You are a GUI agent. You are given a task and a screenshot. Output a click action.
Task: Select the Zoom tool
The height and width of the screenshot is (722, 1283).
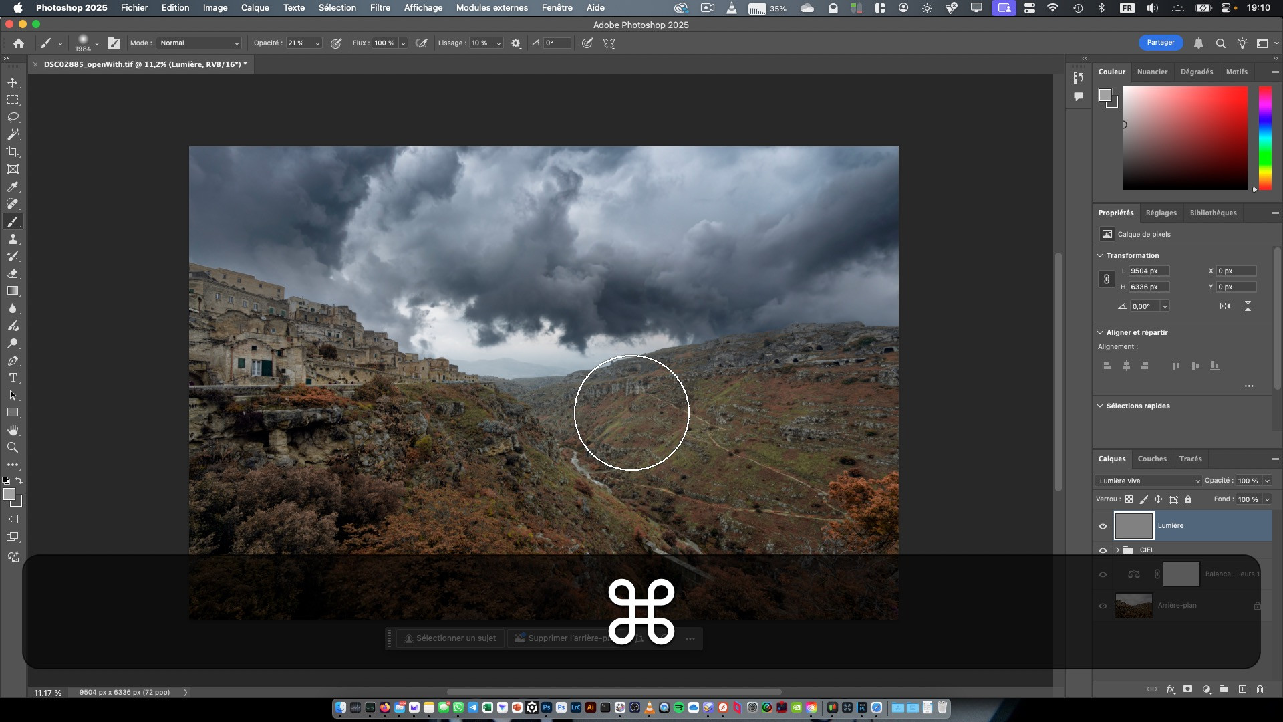pyautogui.click(x=13, y=447)
